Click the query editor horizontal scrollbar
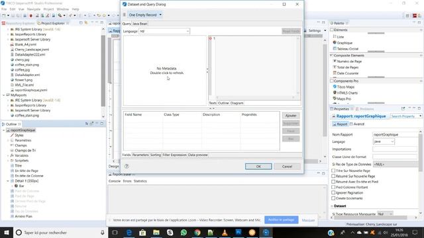The width and height of the screenshot is (424, 238). click(255, 97)
